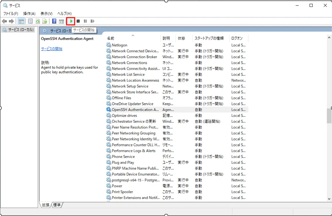Screen dimensions: 332x216
Task: Click the scrollbar up arrow in services list
Action: [x=329, y=38]
